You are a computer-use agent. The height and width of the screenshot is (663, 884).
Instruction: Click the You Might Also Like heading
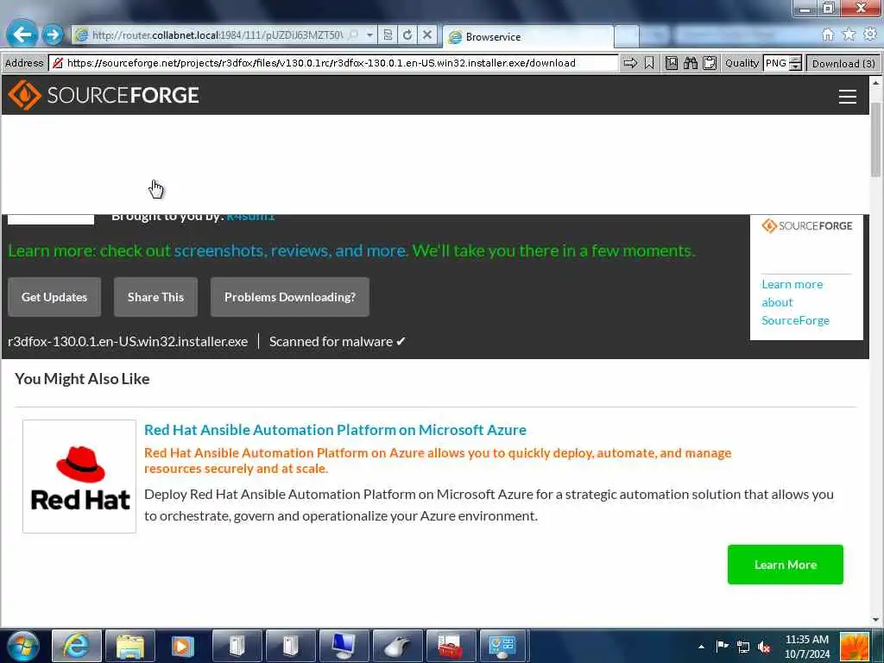[82, 379]
